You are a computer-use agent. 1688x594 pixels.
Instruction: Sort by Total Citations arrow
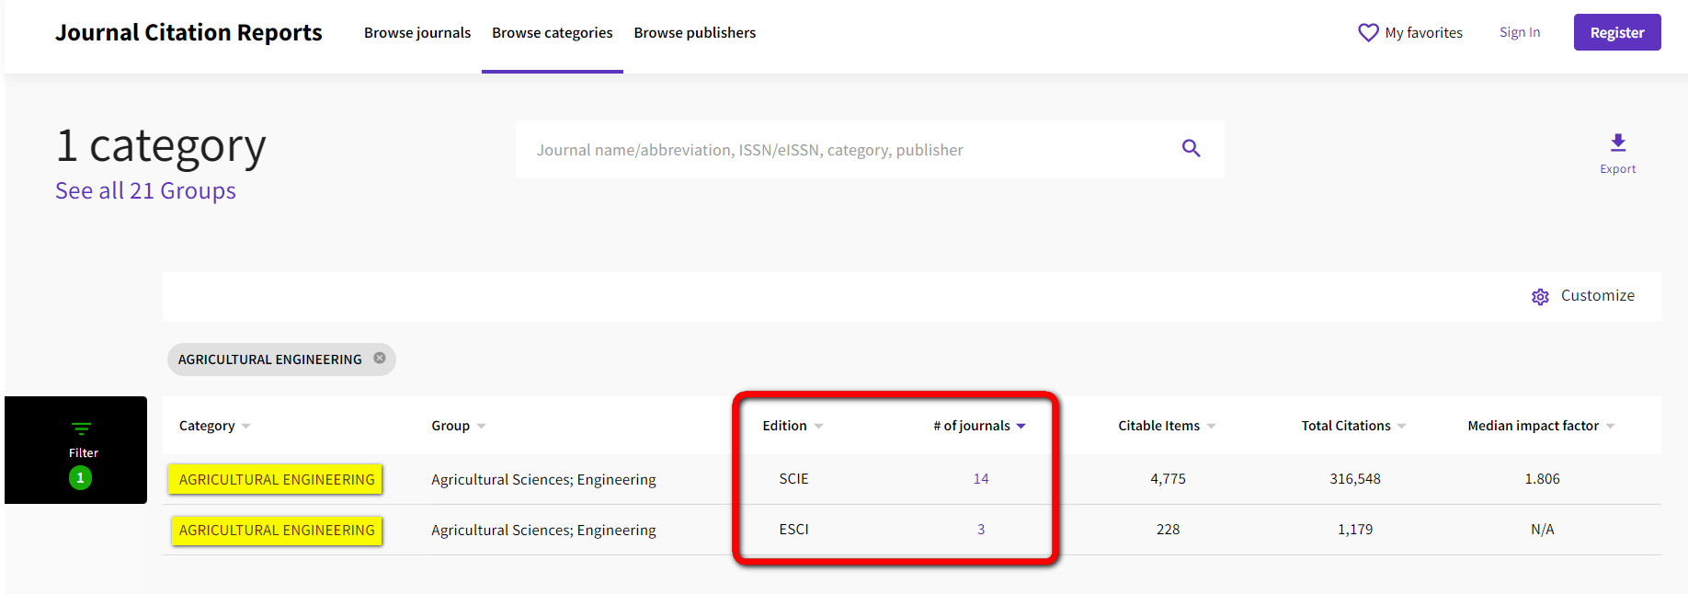pos(1401,426)
